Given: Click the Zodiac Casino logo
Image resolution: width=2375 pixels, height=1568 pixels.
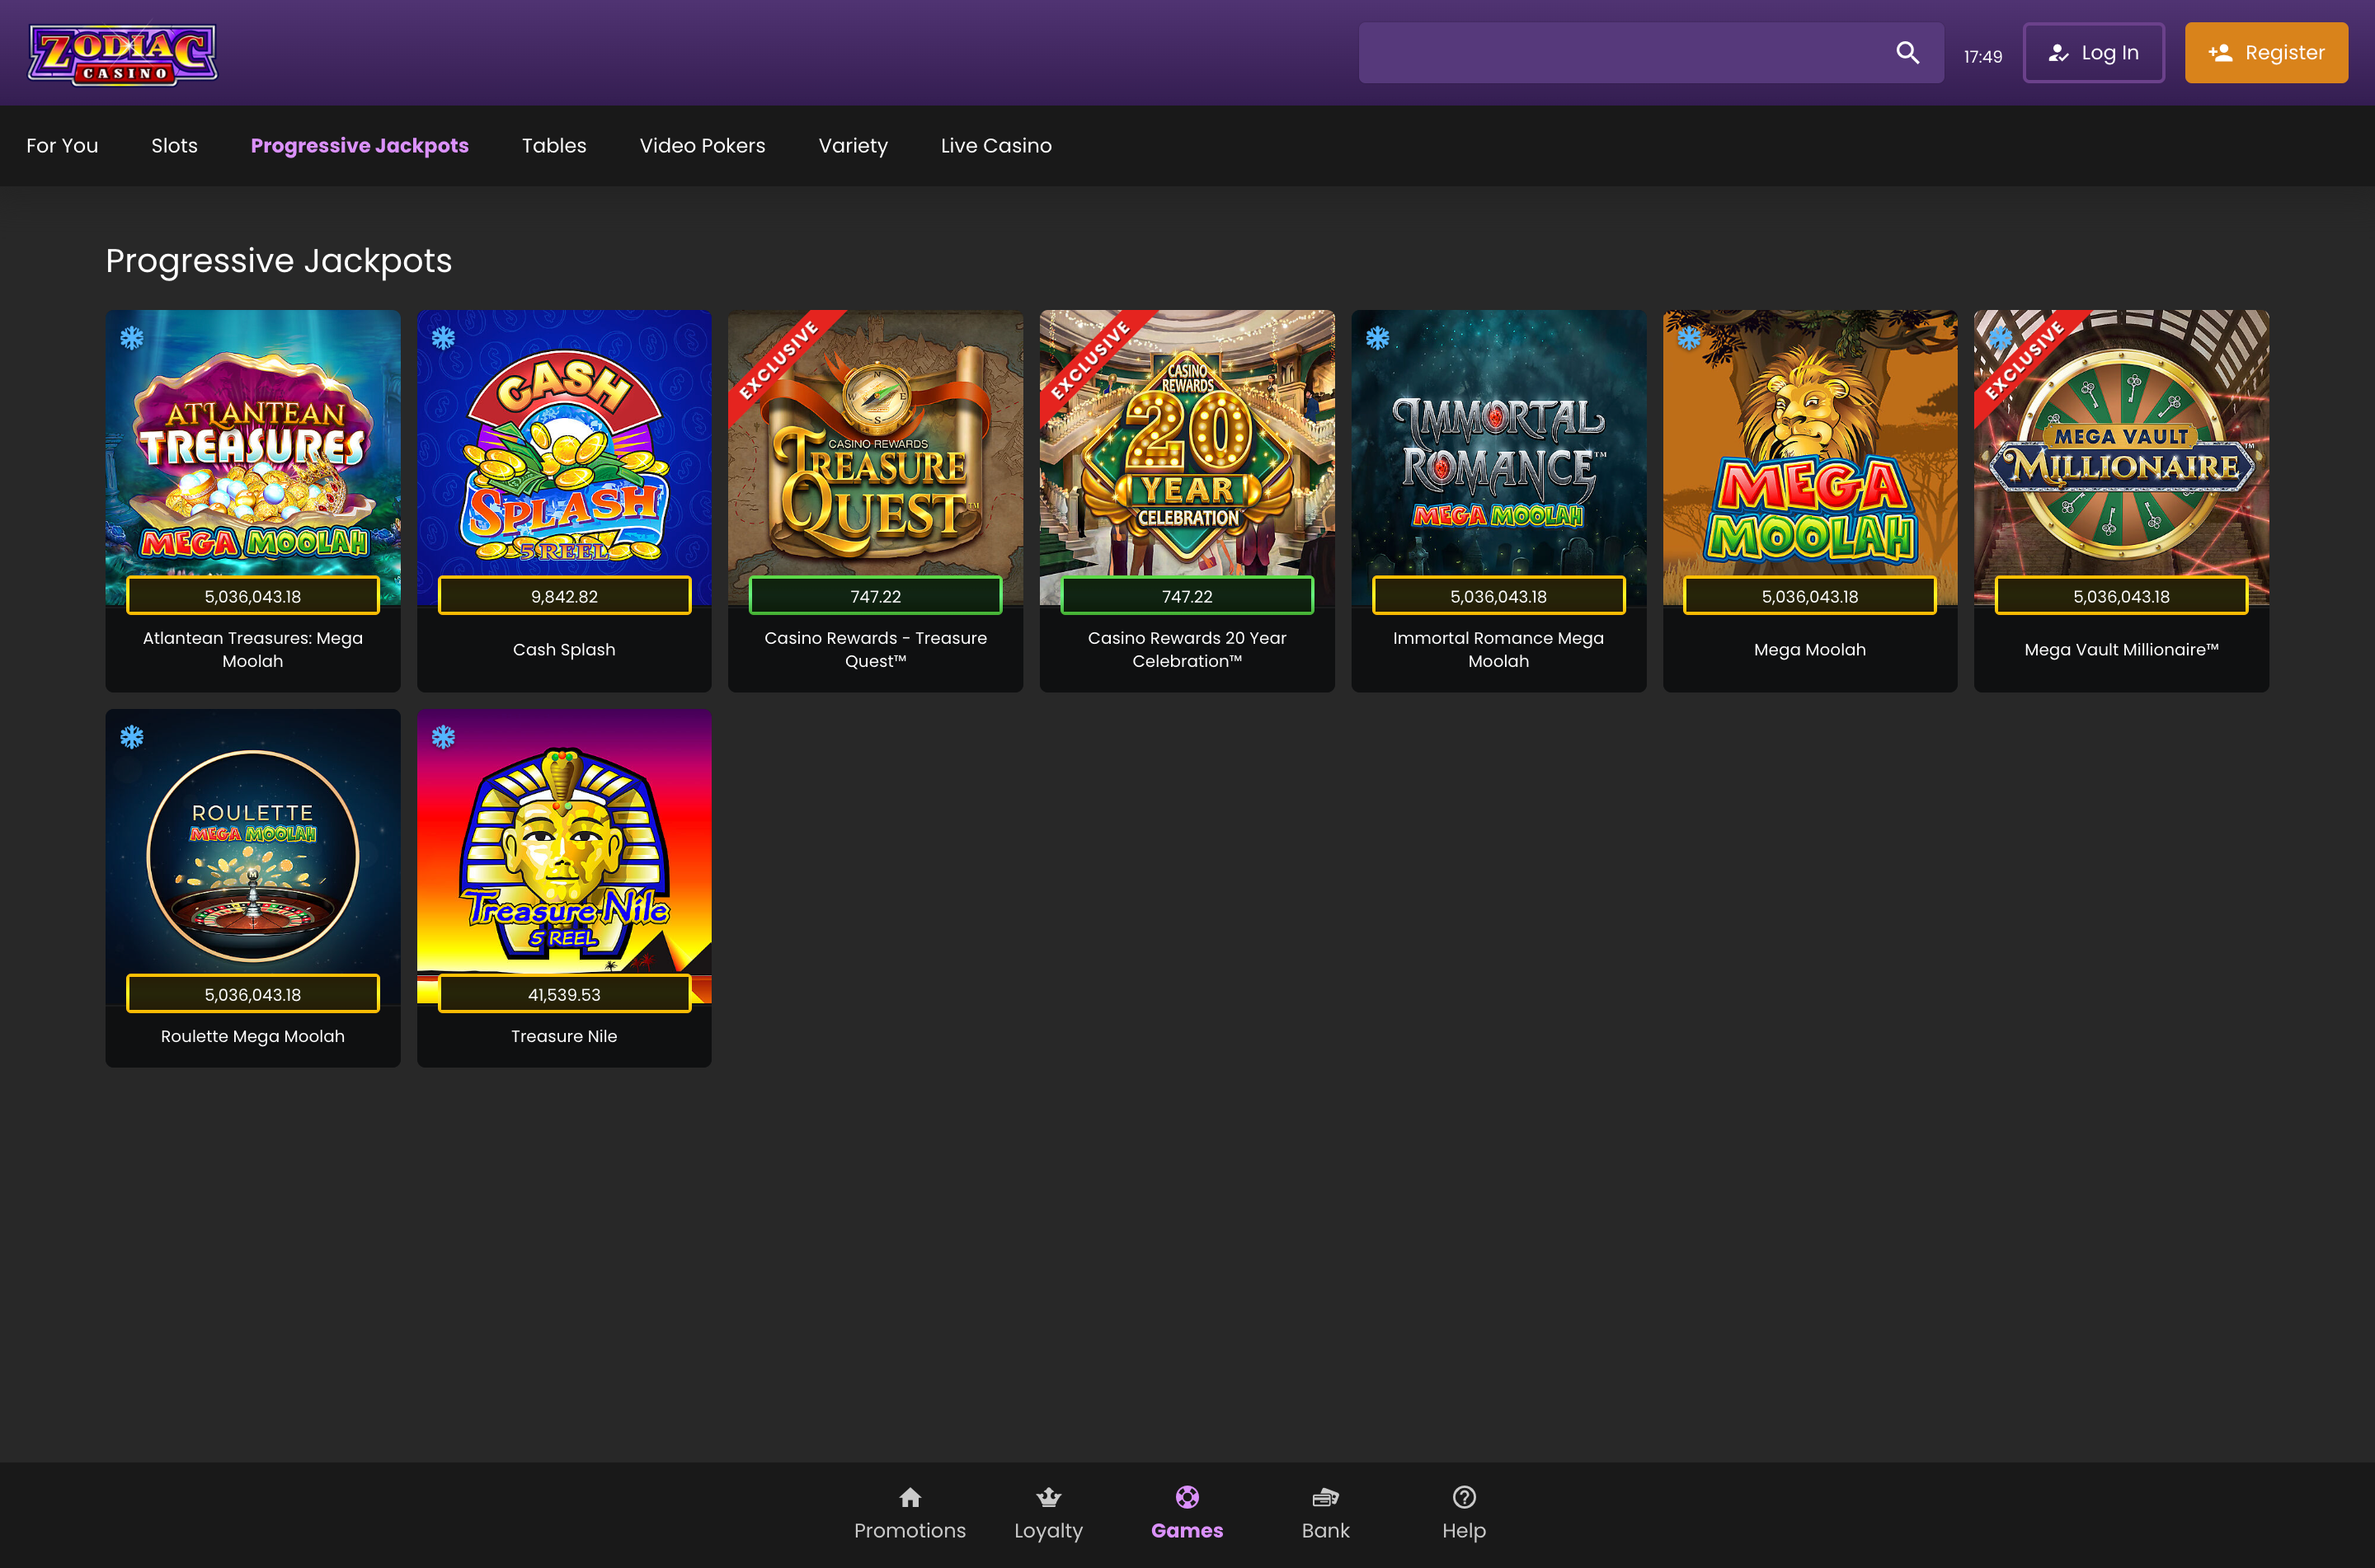Looking at the screenshot, I should point(122,54).
